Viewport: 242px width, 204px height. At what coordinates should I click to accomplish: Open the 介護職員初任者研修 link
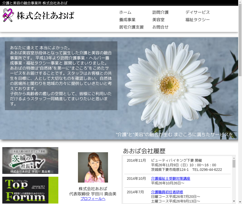pyautogui.click(x=167, y=192)
